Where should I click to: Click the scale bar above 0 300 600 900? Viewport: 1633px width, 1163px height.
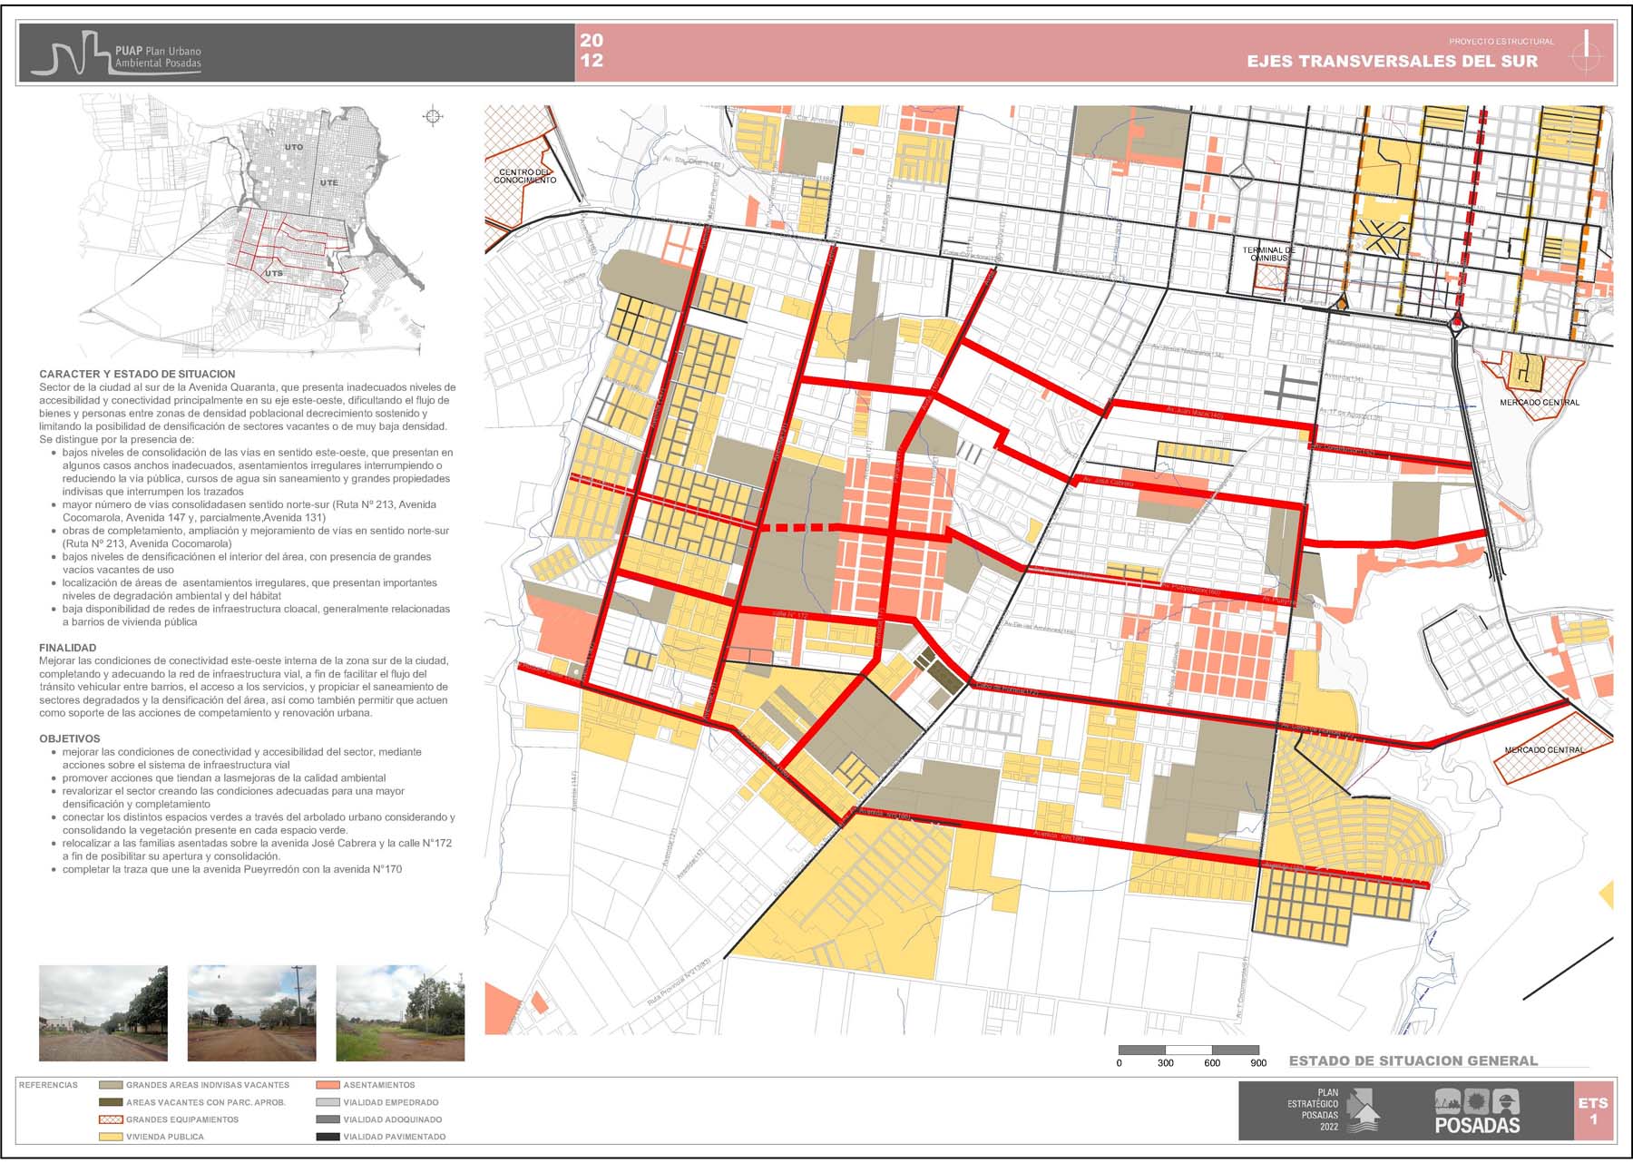1188,1050
